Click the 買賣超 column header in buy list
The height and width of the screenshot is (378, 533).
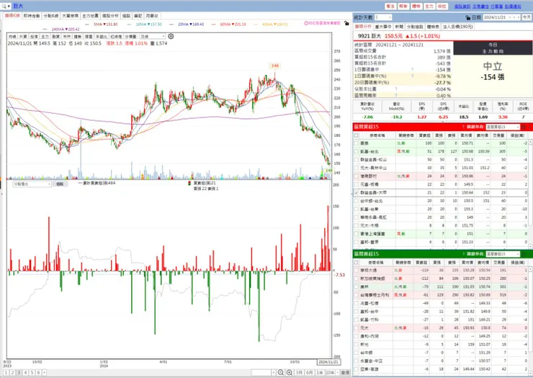(x=424, y=135)
